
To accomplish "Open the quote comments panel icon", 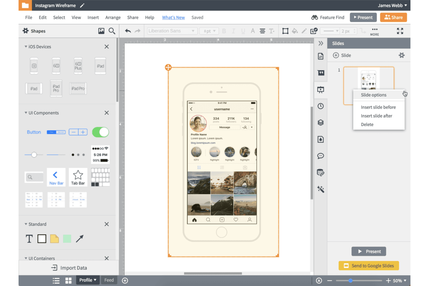I will (x=321, y=73).
